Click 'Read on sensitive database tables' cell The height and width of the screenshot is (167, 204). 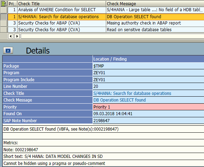point(155,30)
